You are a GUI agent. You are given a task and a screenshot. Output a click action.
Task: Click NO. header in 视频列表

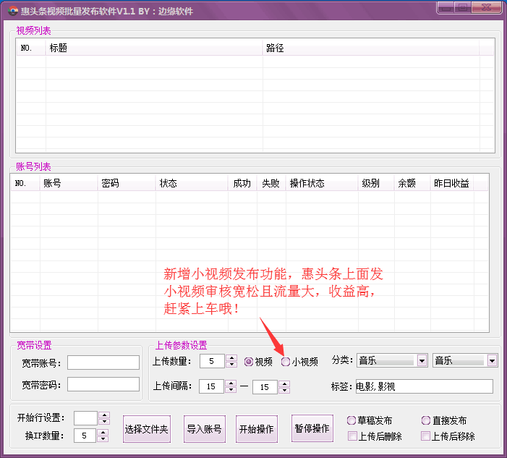click(x=31, y=48)
